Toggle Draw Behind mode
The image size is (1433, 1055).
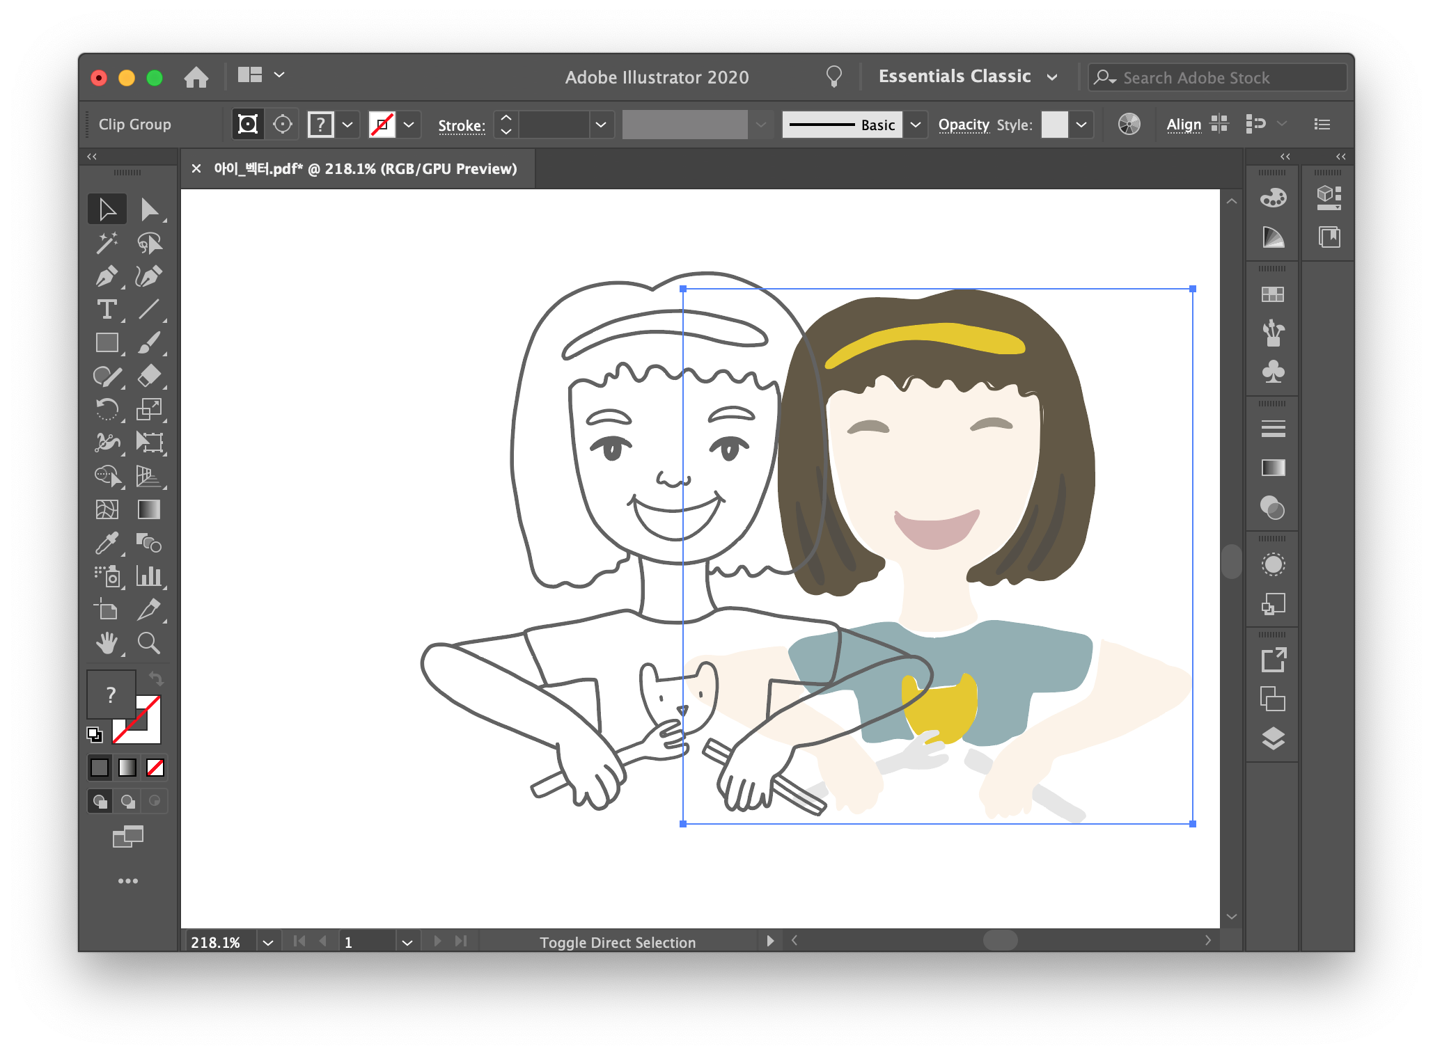pos(127,801)
